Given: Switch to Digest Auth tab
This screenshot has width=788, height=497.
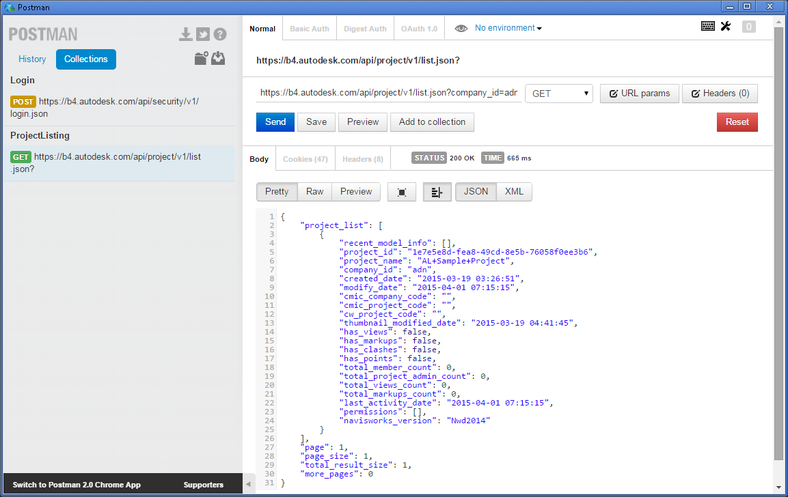Looking at the screenshot, I should [x=366, y=29].
